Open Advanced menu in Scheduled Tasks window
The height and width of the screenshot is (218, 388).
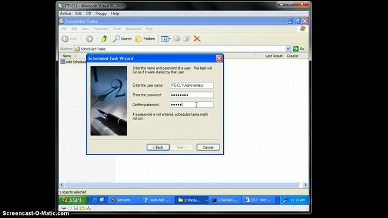(133, 28)
